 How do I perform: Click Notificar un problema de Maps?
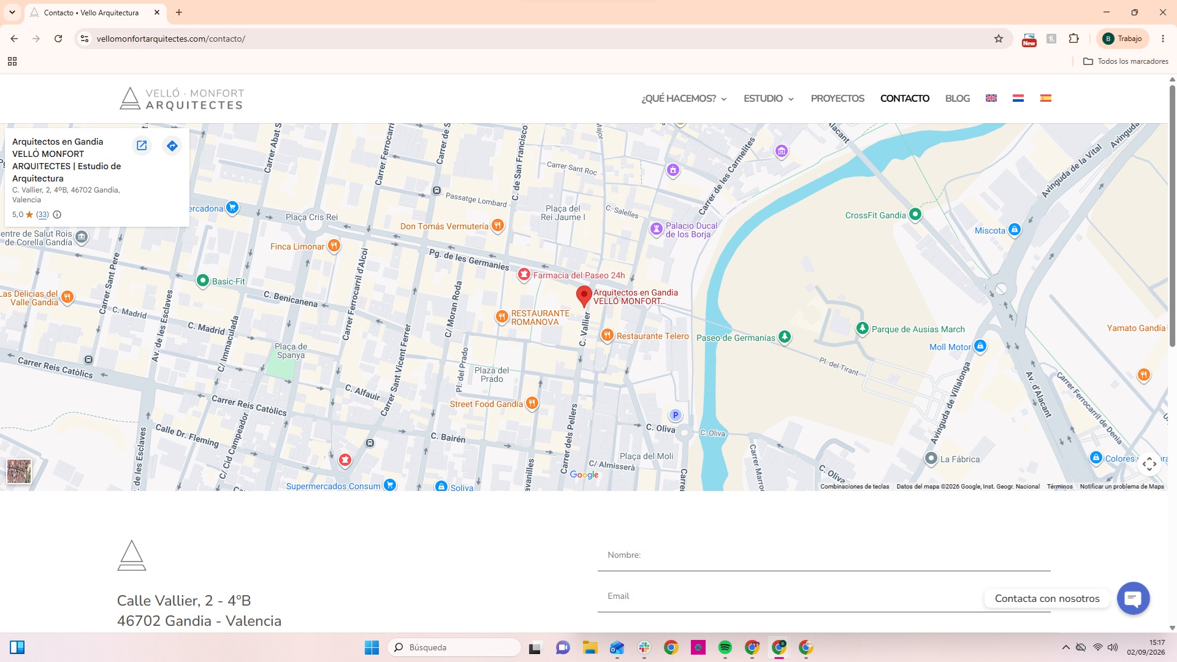click(x=1122, y=487)
